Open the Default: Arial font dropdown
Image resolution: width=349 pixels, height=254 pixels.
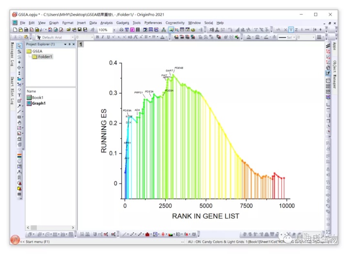72,37
